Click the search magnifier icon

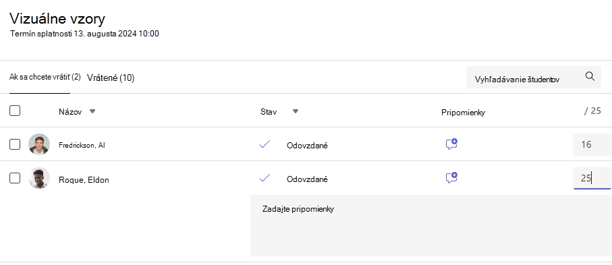590,76
